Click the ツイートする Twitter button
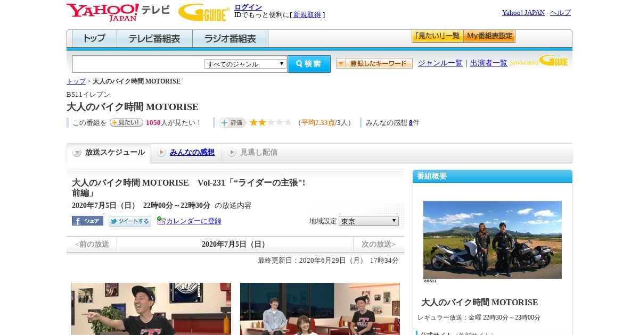Image resolution: width=639 pixels, height=335 pixels. [130, 221]
